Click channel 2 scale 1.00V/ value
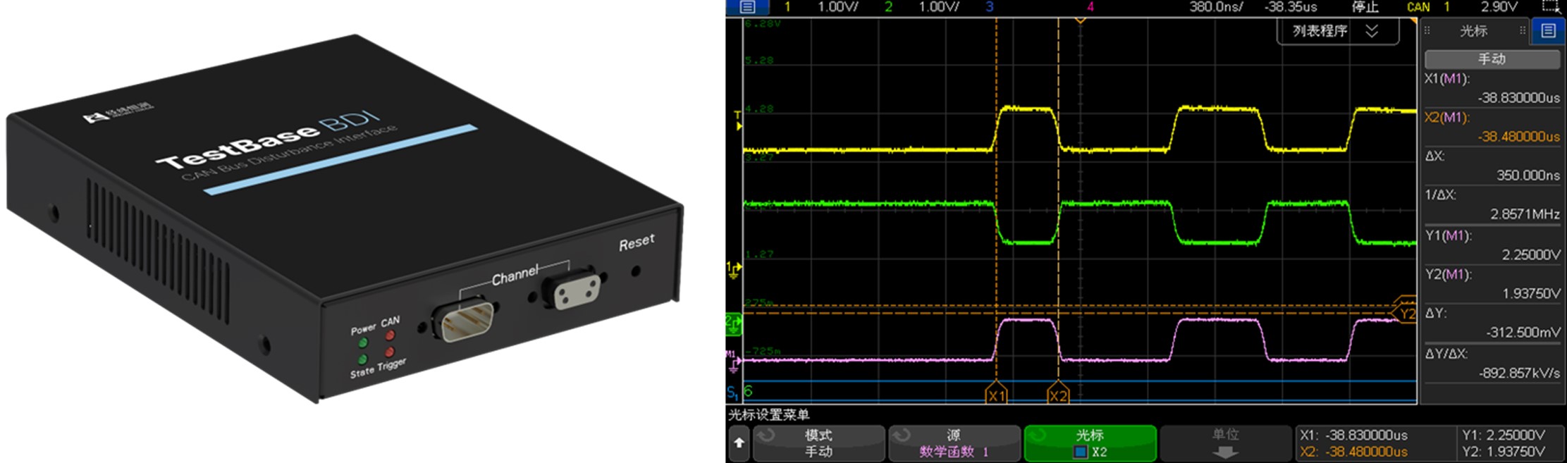The image size is (1567, 463). pos(939,7)
